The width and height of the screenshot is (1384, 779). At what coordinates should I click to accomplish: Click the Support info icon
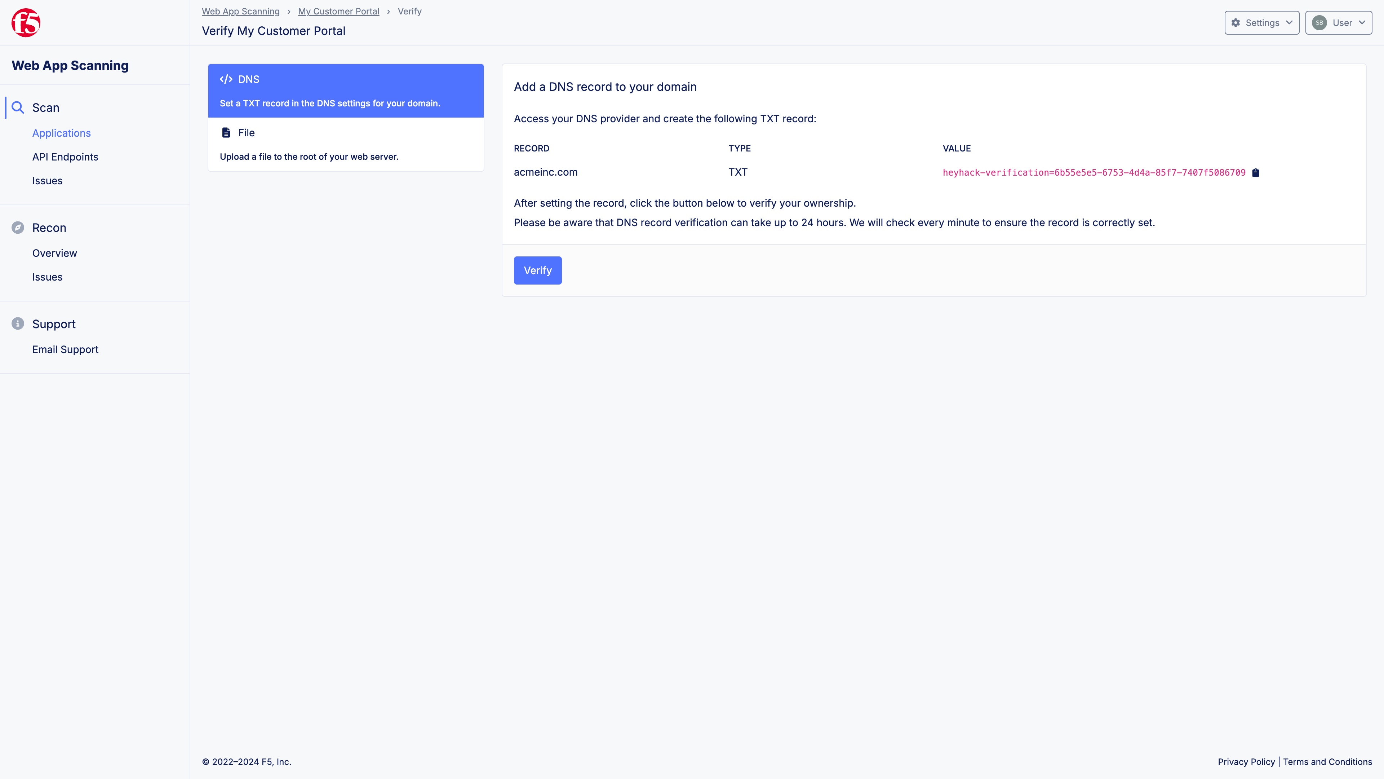(x=18, y=324)
